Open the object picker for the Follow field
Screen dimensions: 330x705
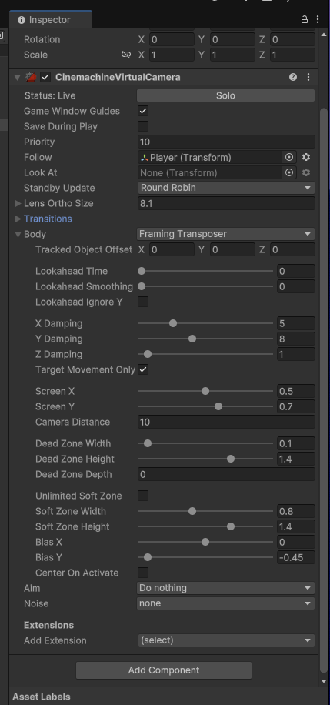click(x=289, y=157)
